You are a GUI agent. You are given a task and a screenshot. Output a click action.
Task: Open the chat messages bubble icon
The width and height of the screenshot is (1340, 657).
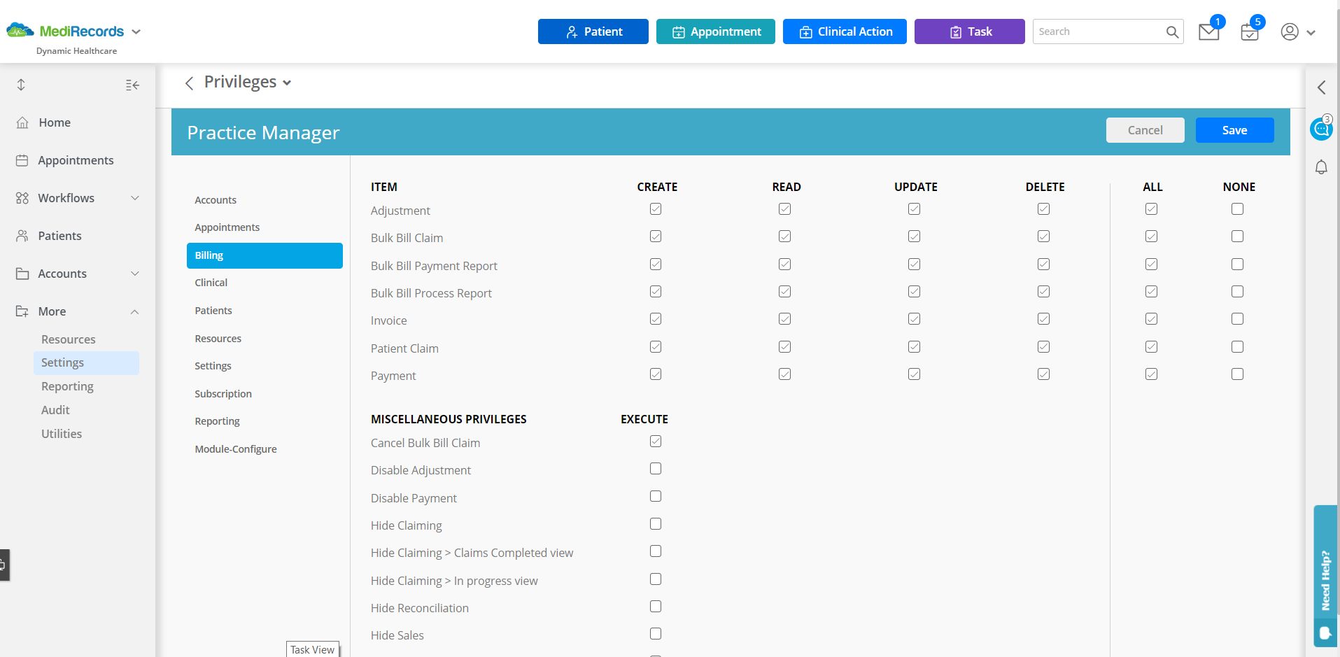pos(1321,129)
